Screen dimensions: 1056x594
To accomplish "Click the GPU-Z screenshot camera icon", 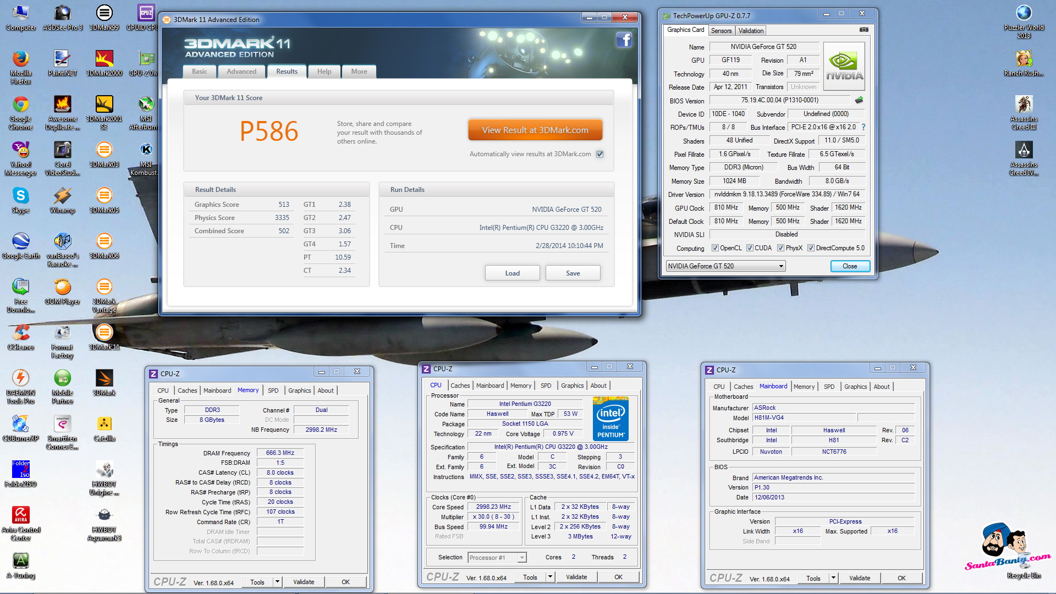I will (864, 30).
